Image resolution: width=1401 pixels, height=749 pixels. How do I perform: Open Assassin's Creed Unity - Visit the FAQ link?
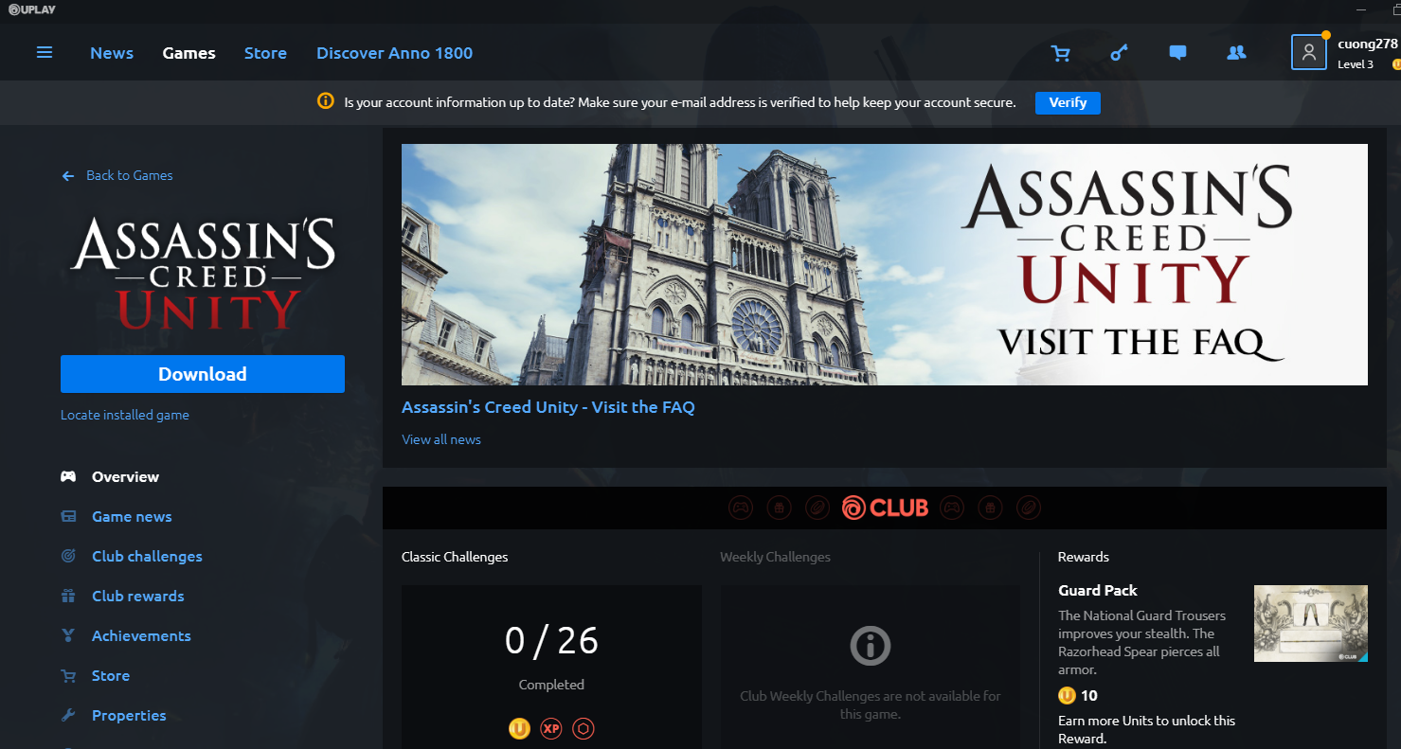pos(548,407)
